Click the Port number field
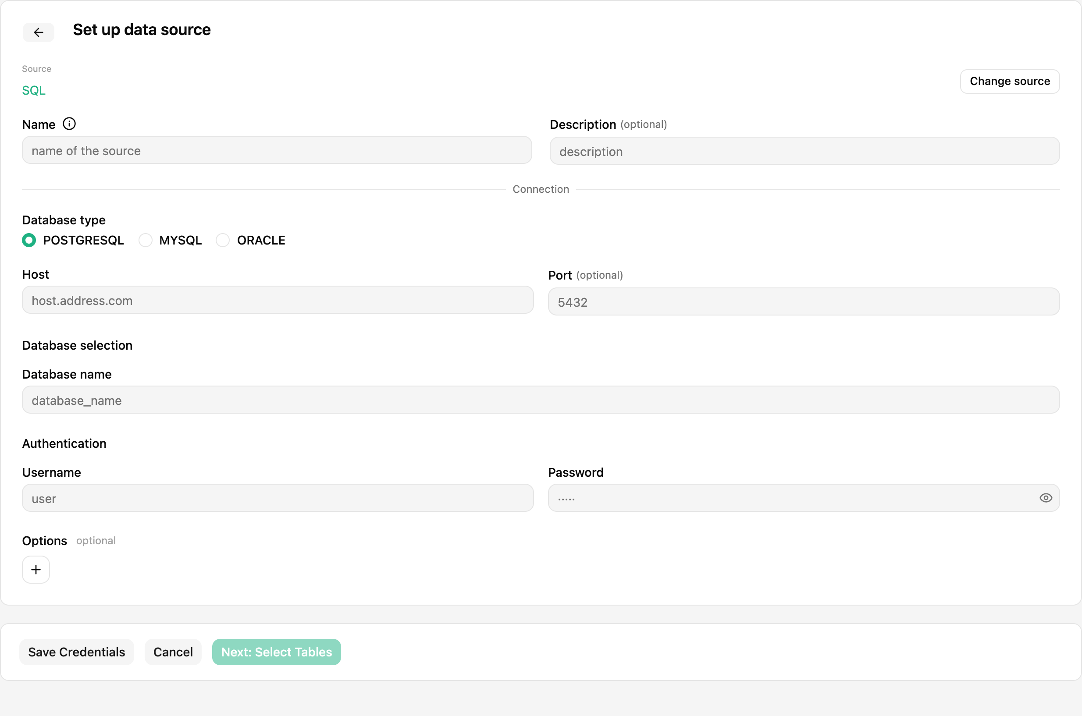 pyautogui.click(x=804, y=301)
